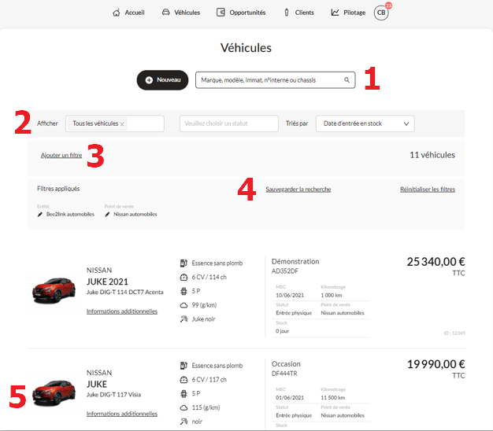Screen dimensions: 493x431
Task: Edit the Nissan automobiles point de vente filter
Action: (107, 215)
